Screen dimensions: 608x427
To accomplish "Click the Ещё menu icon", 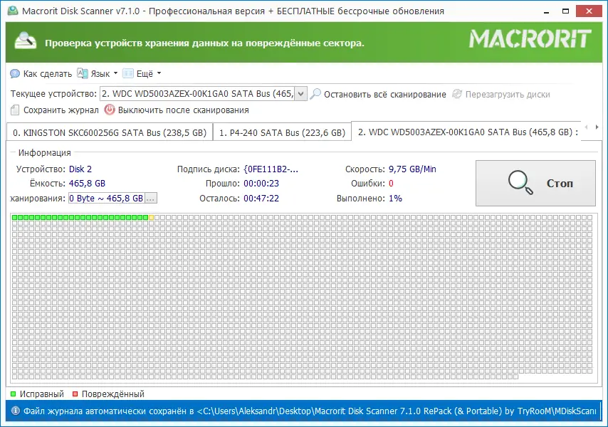I will click(x=128, y=73).
